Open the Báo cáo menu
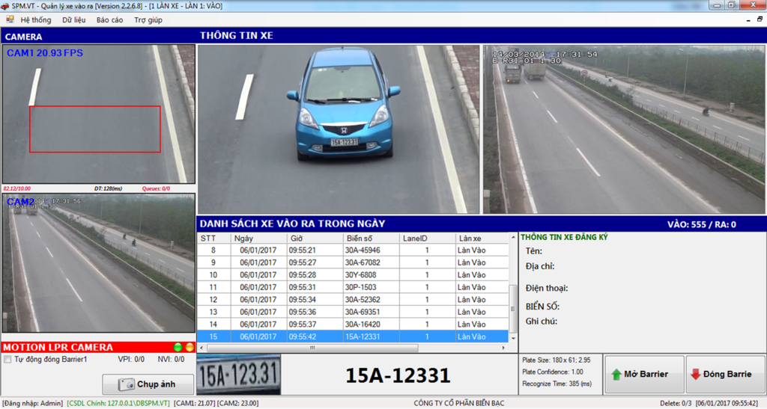 click(x=109, y=20)
